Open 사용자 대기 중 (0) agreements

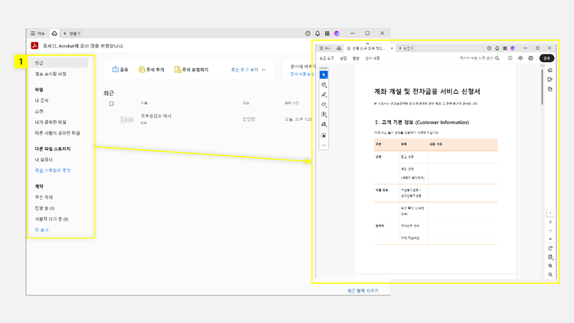point(51,219)
